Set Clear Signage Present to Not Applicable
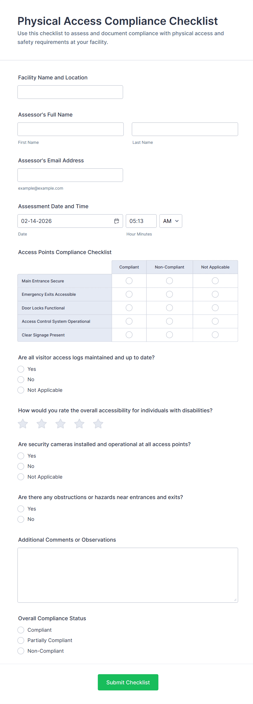253x704 pixels. tap(215, 335)
